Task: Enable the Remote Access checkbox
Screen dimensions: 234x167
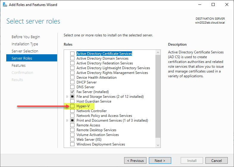Action: [72, 125]
